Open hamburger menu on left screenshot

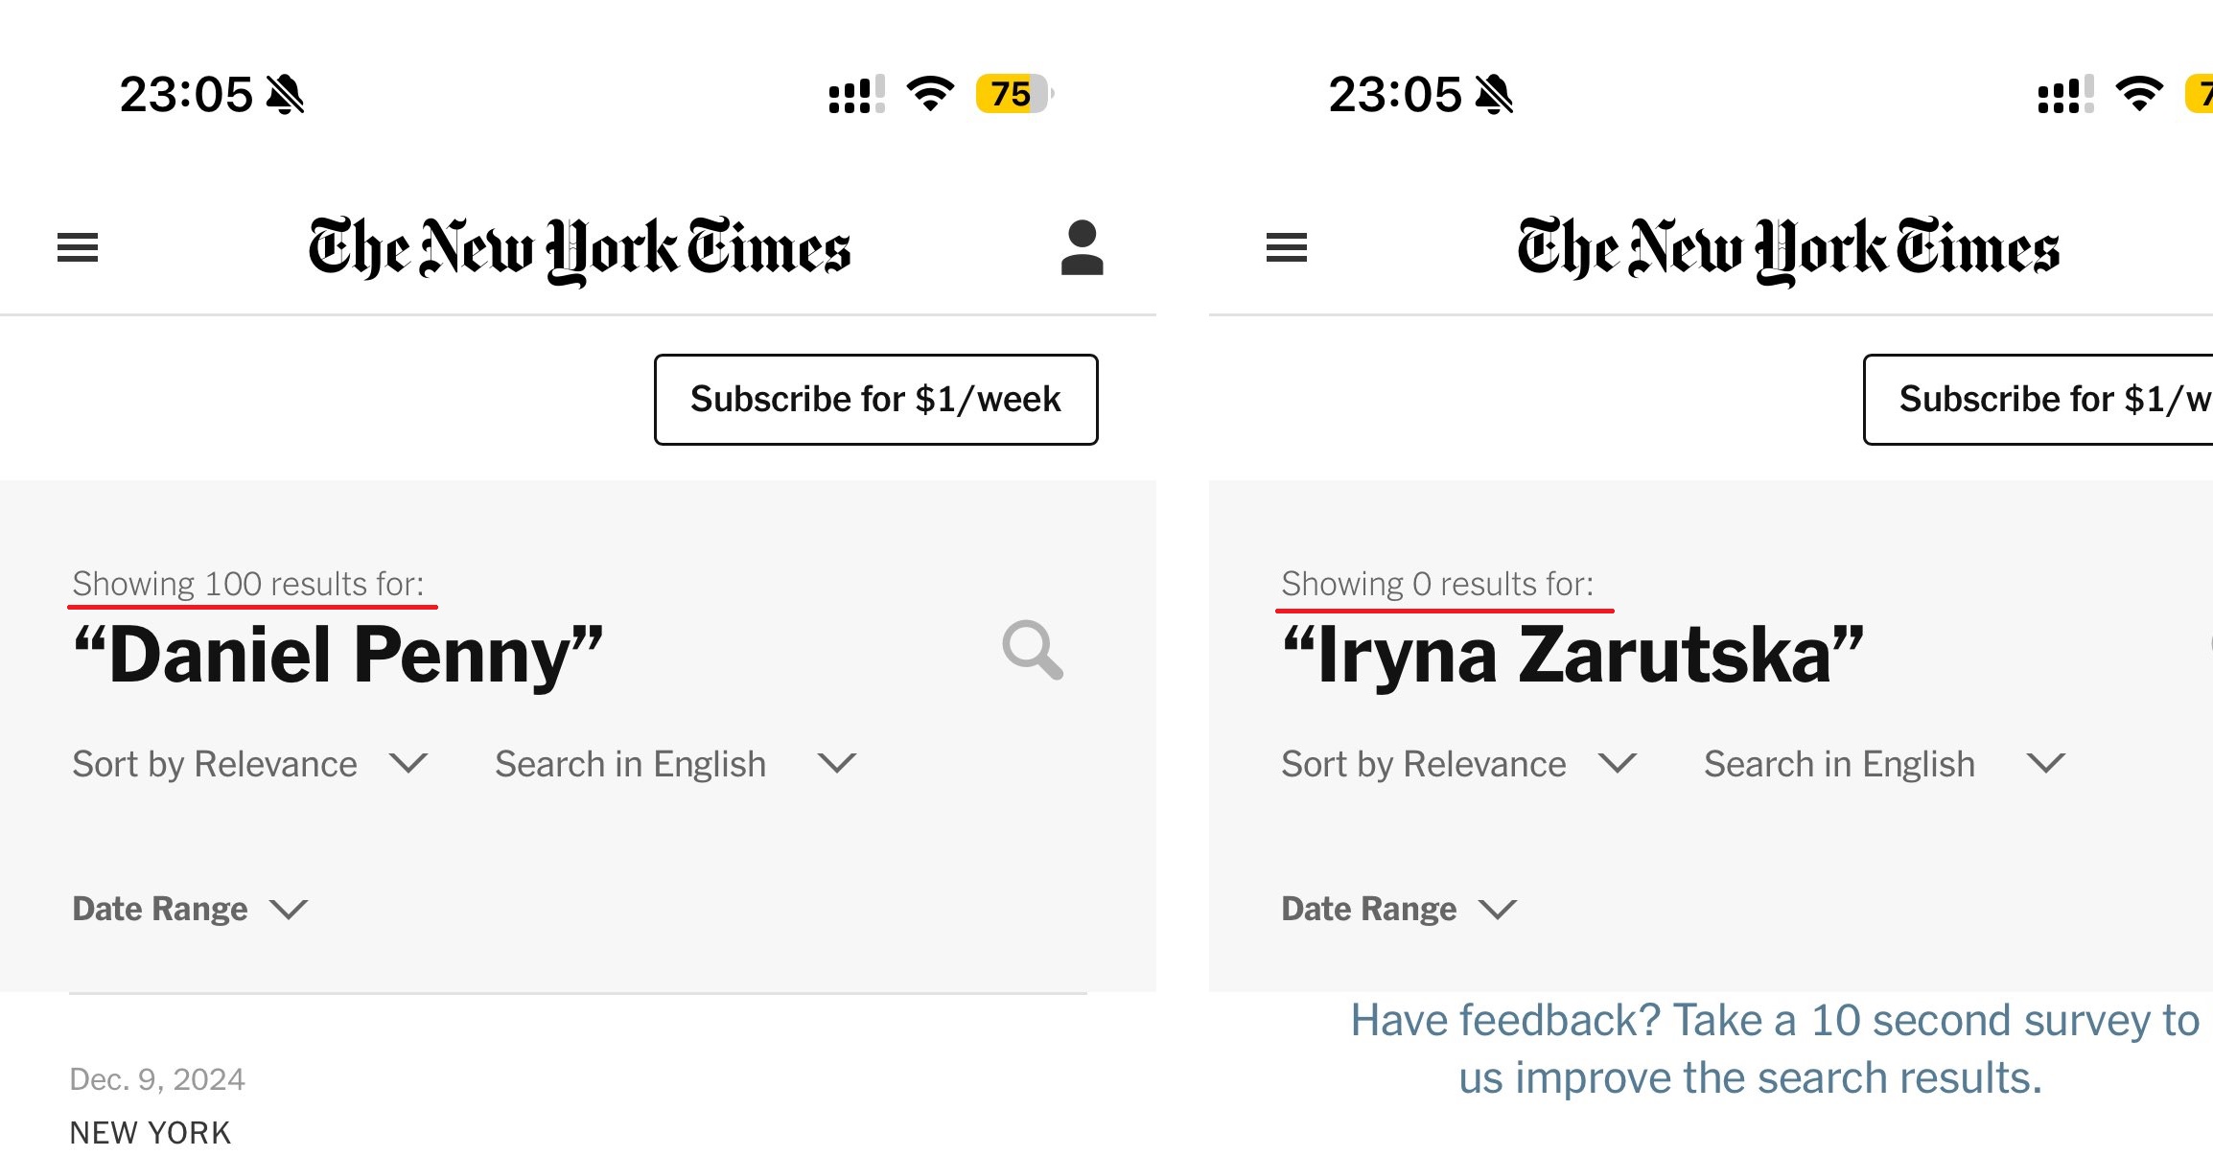pyautogui.click(x=78, y=248)
